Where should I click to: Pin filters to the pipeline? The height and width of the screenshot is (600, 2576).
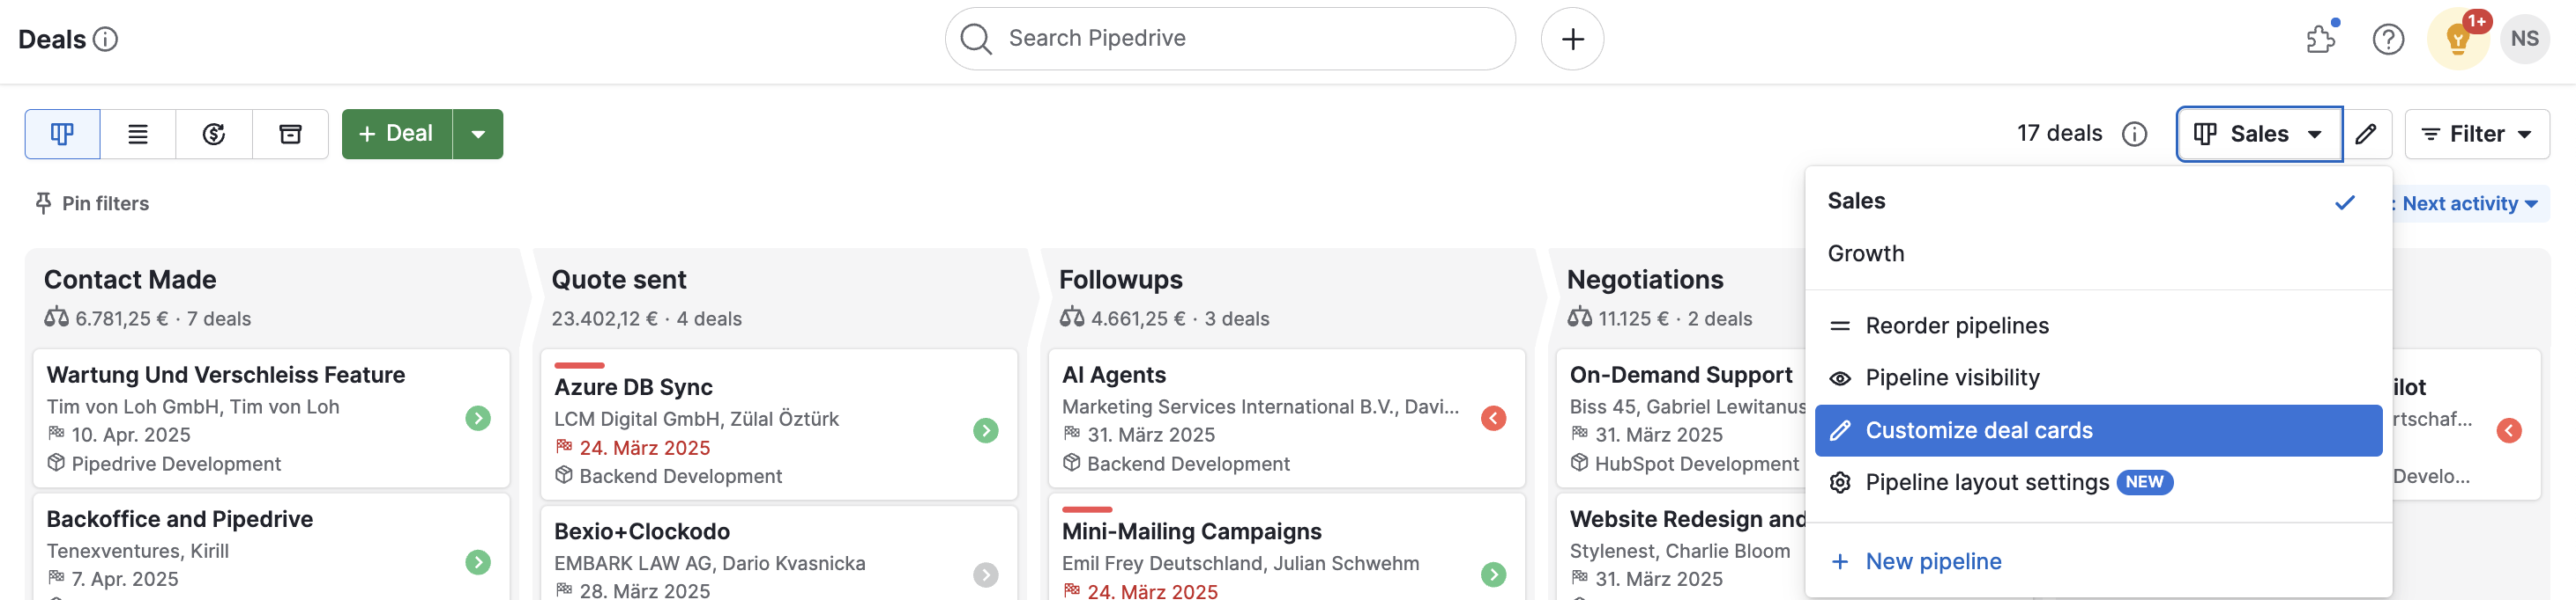click(92, 203)
